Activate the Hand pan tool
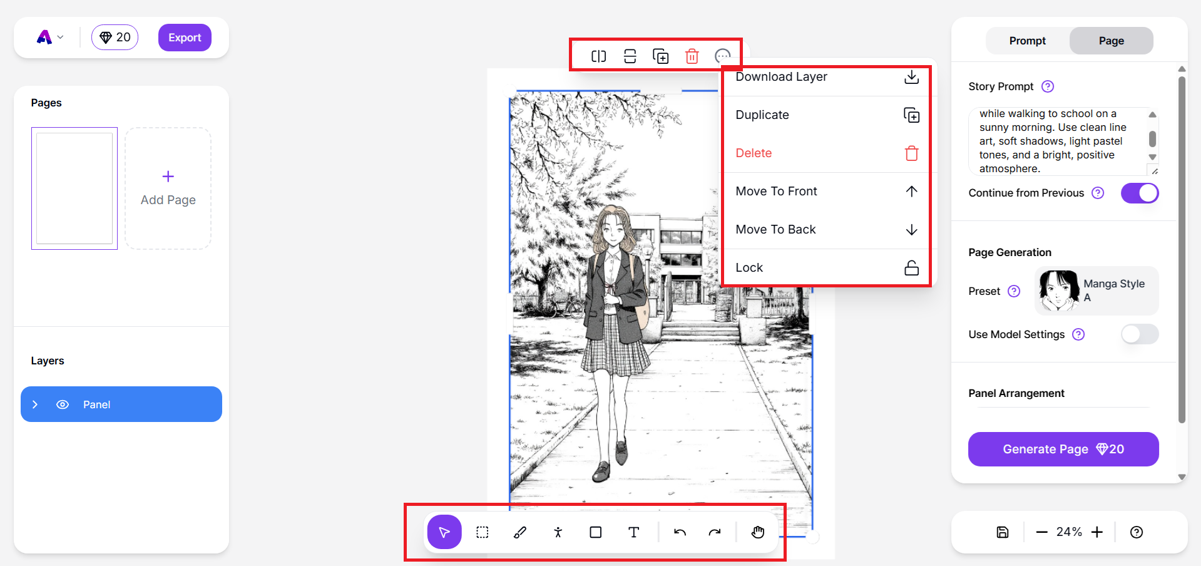1201x566 pixels. pyautogui.click(x=757, y=532)
